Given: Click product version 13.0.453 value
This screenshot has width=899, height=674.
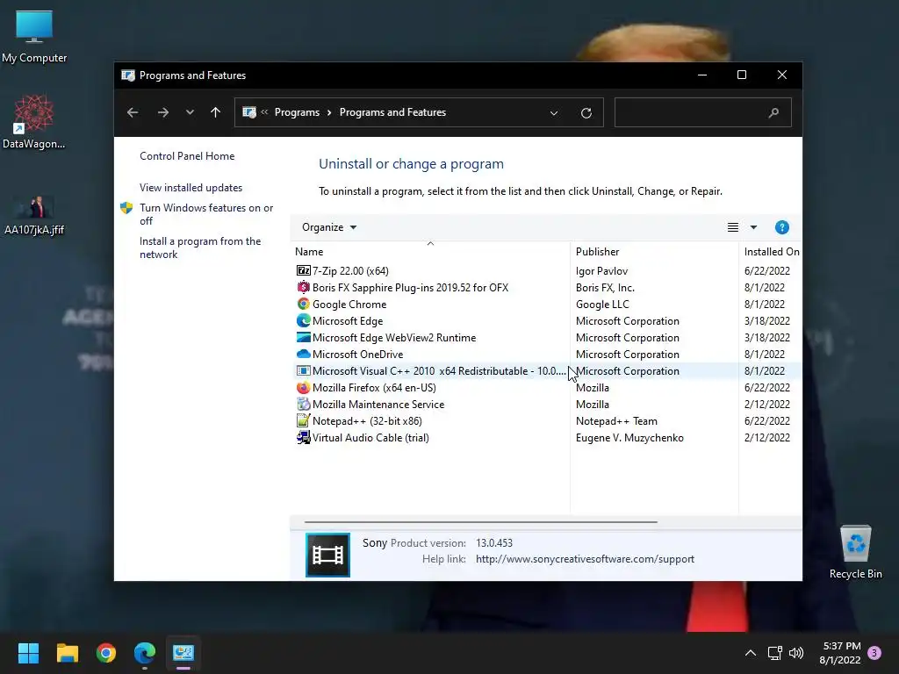Looking at the screenshot, I should (494, 542).
